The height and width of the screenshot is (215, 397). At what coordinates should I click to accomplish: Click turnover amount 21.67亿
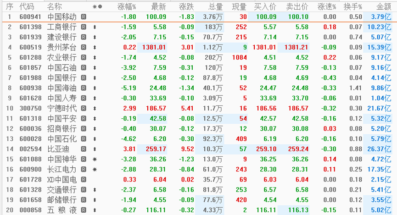point(379,108)
